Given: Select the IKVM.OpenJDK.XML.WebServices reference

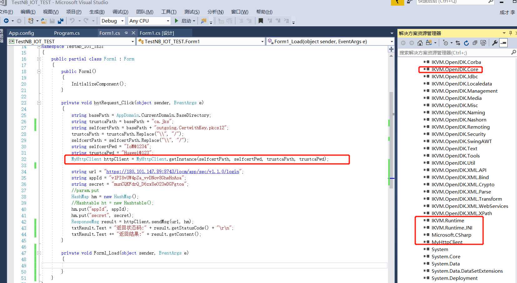Looking at the screenshot, I should click(470, 206).
